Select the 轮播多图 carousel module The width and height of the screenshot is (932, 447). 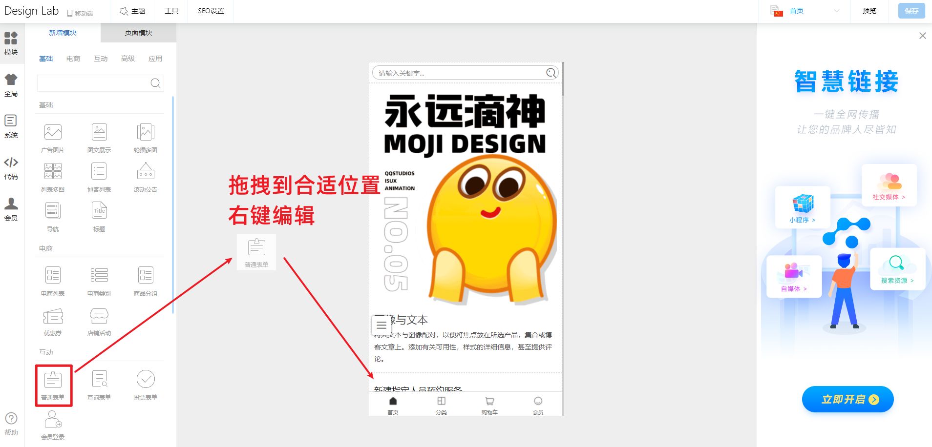146,139
